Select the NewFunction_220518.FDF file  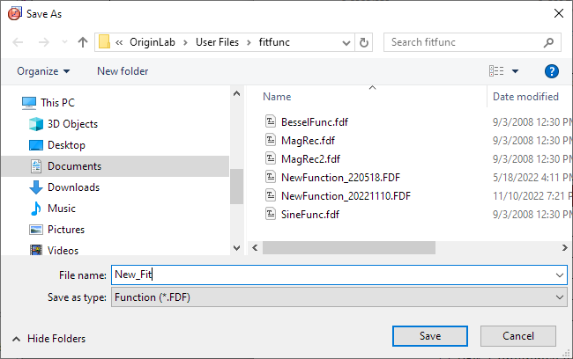[340, 178]
